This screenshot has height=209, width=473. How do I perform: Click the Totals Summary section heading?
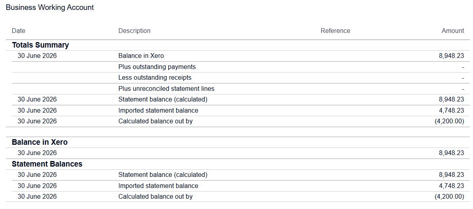pyautogui.click(x=40, y=45)
